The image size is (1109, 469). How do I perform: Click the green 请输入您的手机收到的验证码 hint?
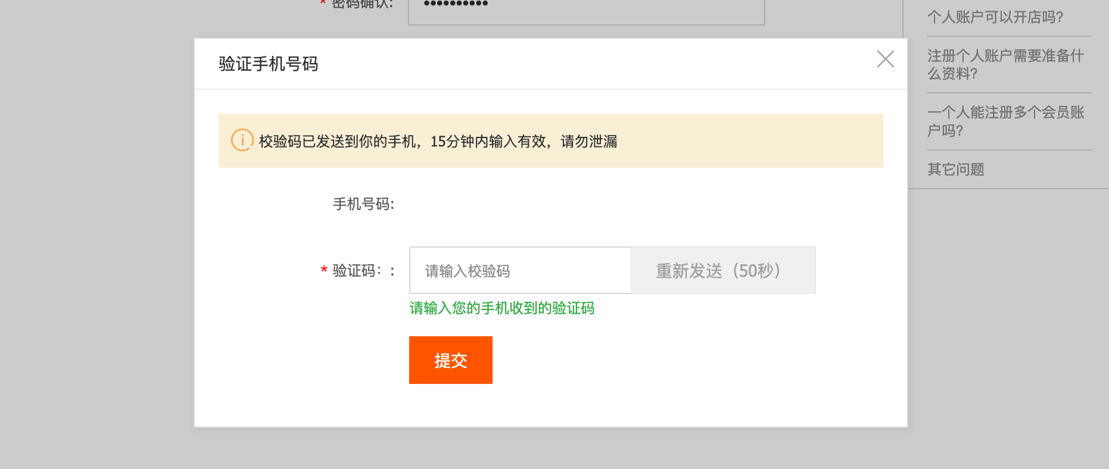point(502,308)
